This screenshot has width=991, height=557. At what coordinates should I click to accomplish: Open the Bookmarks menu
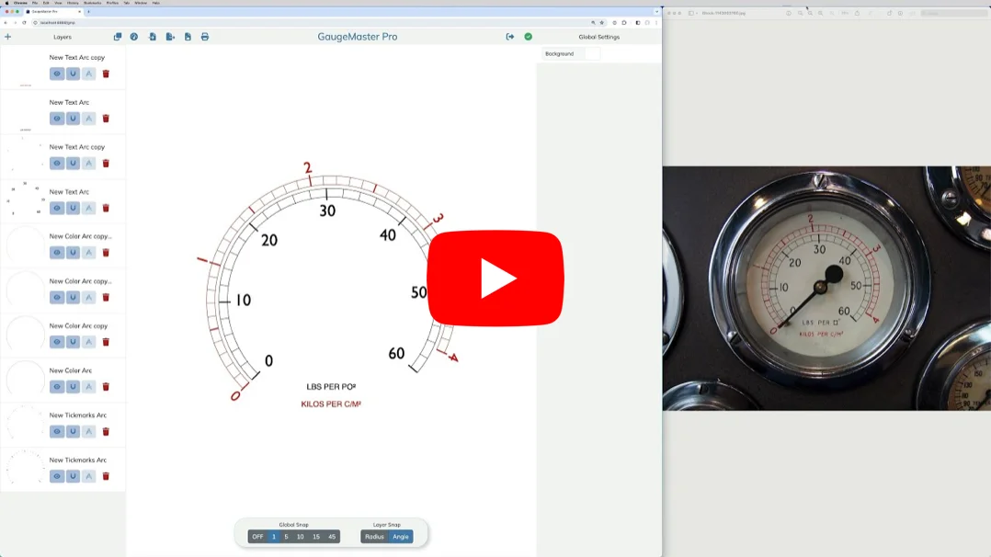92,3
